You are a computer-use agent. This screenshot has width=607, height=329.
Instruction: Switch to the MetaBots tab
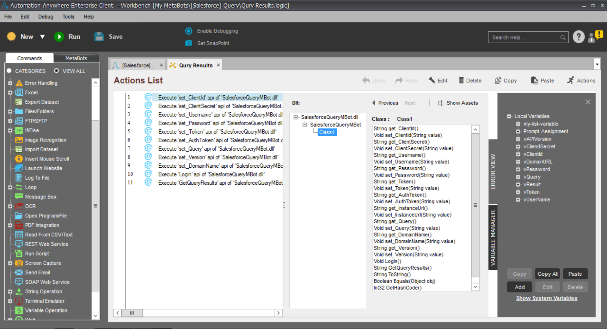pyautogui.click(x=76, y=58)
